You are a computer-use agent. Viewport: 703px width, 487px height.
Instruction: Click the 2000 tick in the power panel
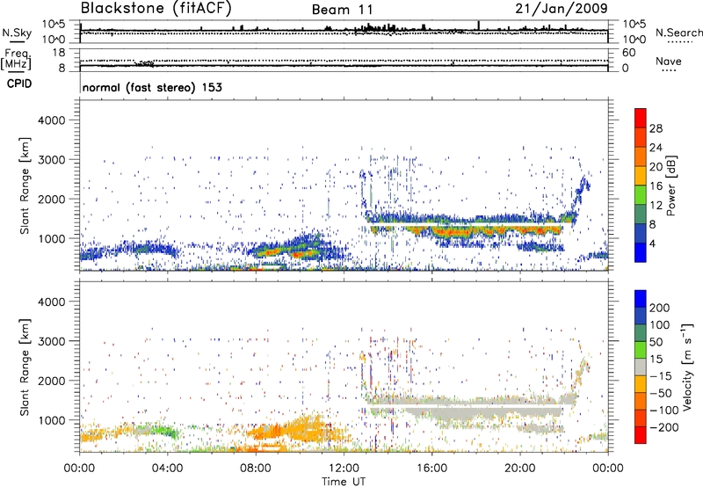(51, 199)
